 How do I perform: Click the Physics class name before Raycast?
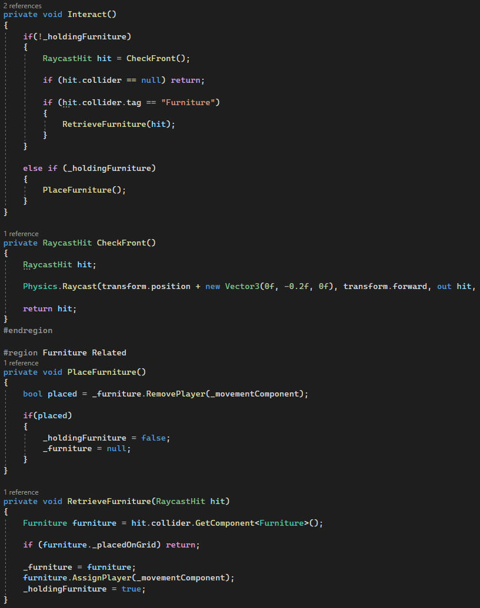click(x=40, y=286)
